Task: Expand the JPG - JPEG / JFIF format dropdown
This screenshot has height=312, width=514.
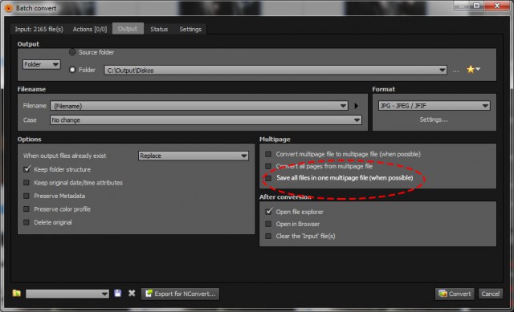Action: (434, 106)
